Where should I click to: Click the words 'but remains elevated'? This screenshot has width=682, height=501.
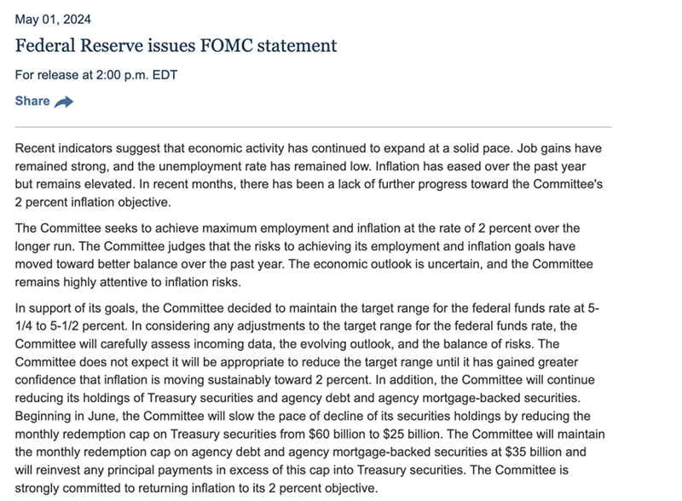coord(75,184)
